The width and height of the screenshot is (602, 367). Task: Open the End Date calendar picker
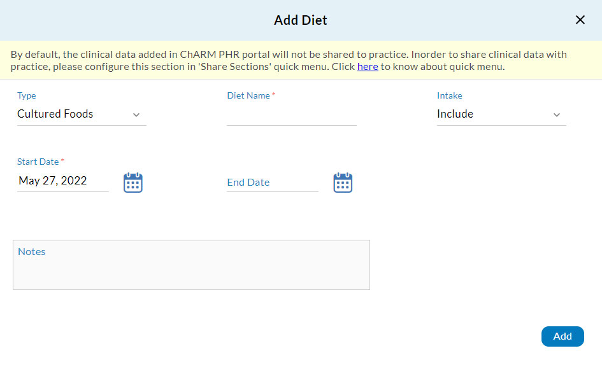coord(343,183)
